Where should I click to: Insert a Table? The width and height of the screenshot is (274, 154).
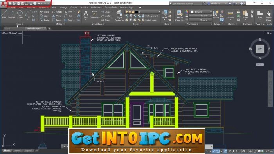point(105,20)
